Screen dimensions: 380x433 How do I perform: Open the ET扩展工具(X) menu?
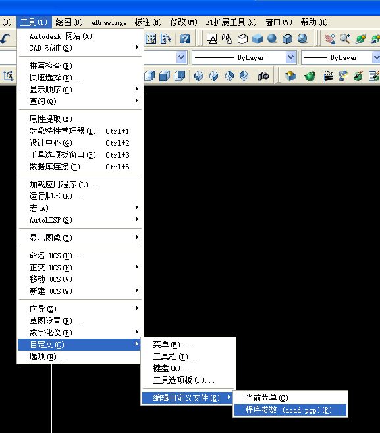point(231,22)
